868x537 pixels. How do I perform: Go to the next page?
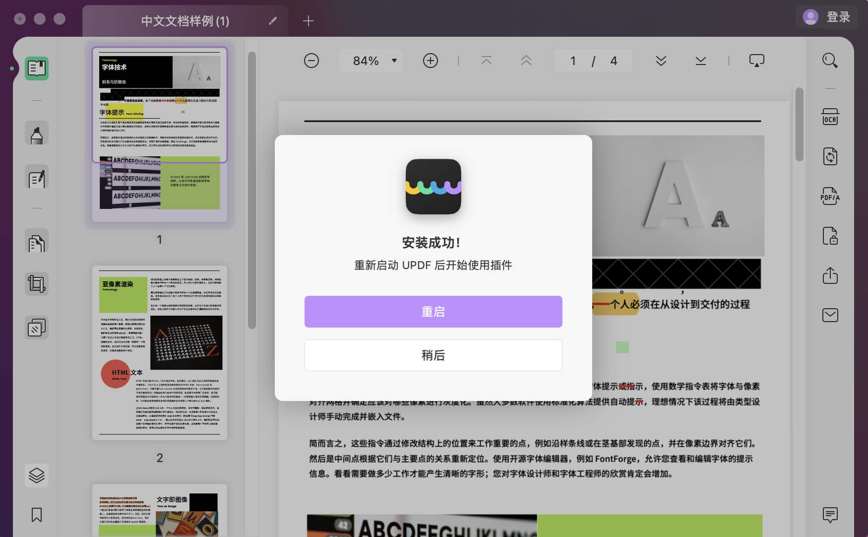pos(661,61)
